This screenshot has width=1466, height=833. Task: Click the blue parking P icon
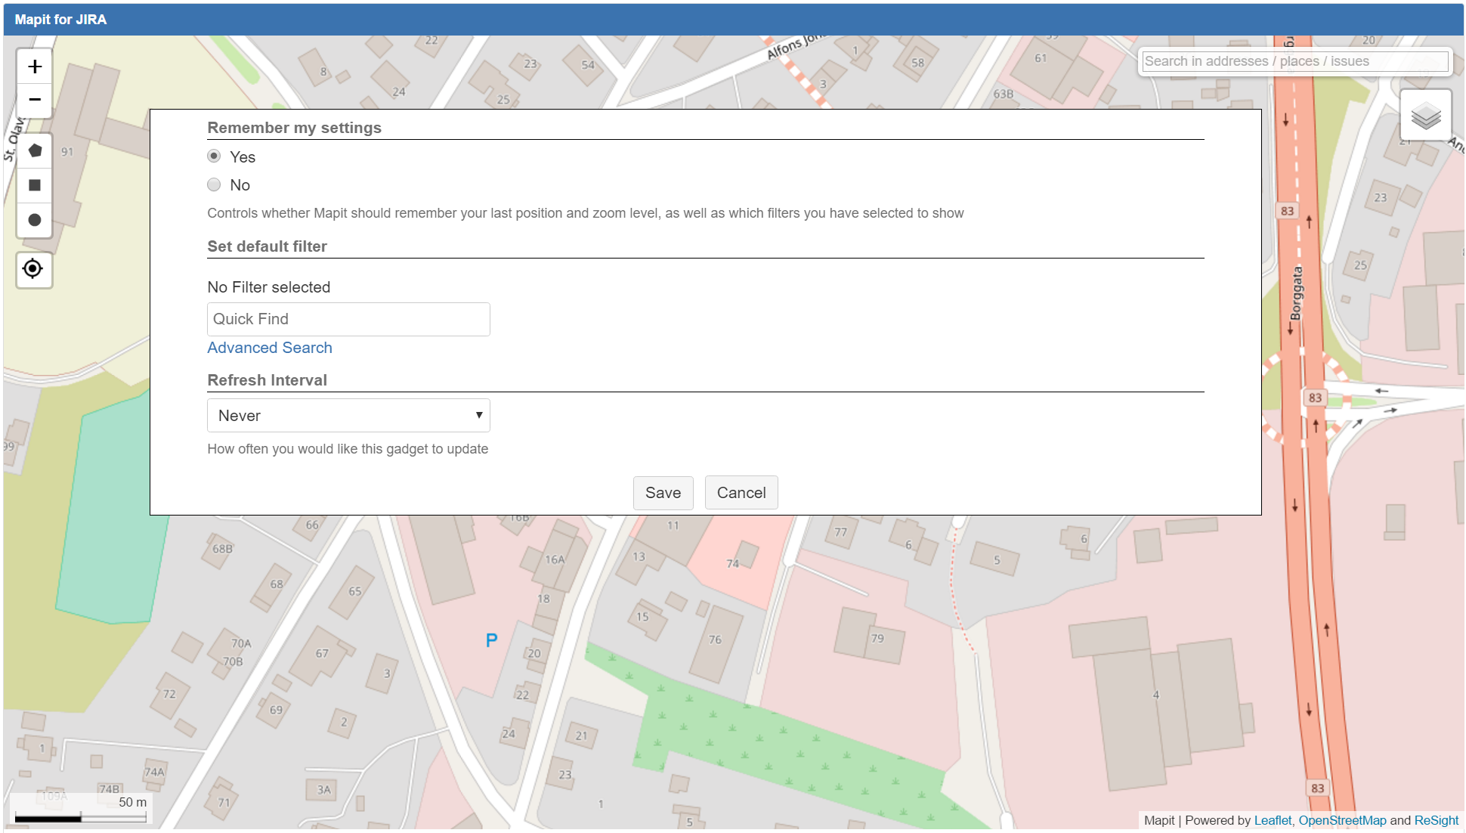pyautogui.click(x=491, y=640)
